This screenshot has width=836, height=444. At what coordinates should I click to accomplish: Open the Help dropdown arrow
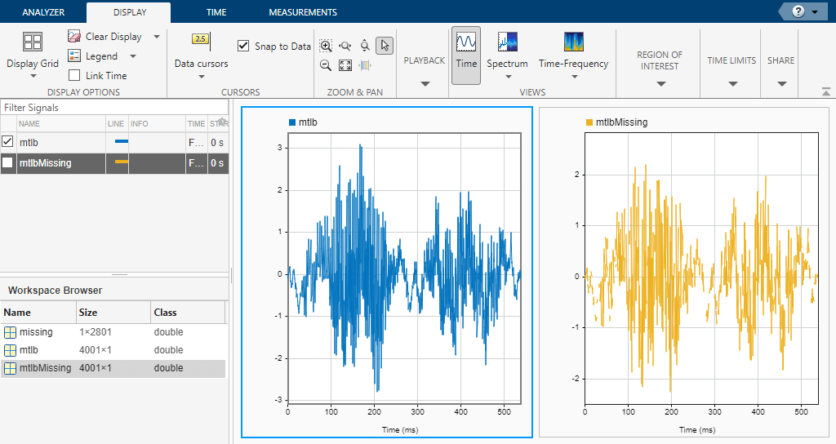pos(815,11)
